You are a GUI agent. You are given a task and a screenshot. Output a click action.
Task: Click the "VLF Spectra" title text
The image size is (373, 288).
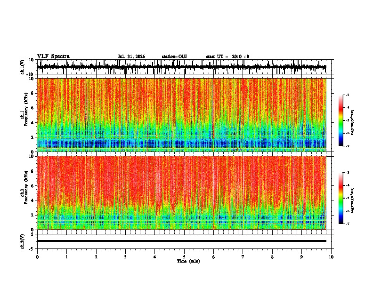(x=53, y=56)
